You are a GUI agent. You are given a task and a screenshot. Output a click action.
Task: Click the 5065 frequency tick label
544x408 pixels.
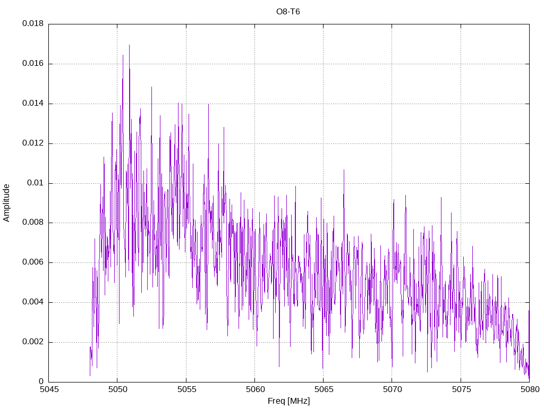coord(323,389)
